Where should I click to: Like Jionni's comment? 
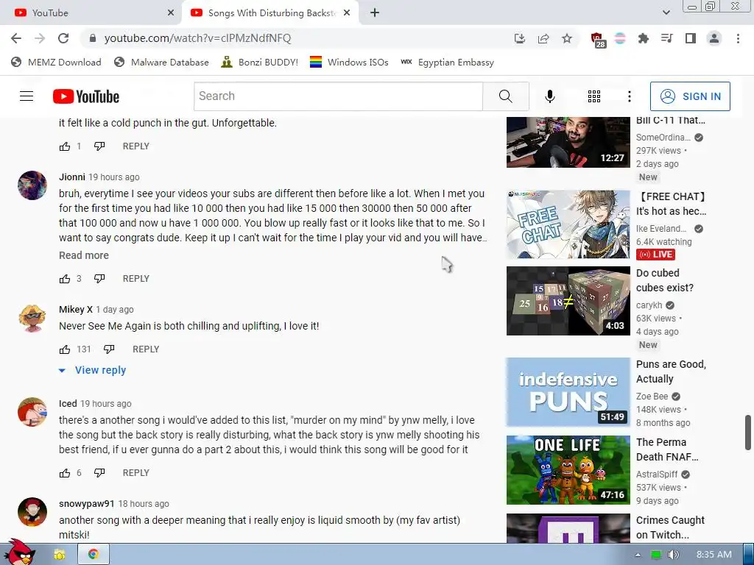pos(65,279)
